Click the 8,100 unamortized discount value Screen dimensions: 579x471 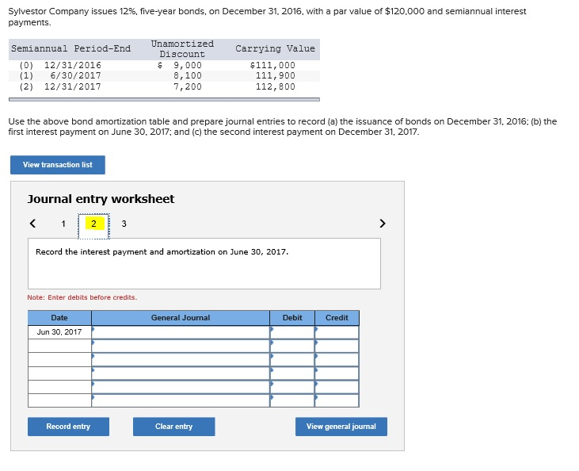[x=188, y=76]
